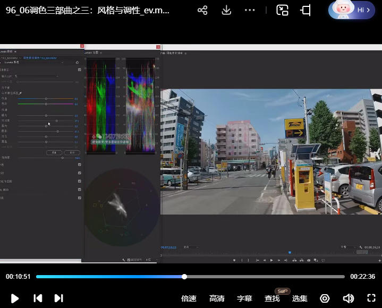Click the circular target icon beside volume
The image size is (382, 308).
point(325,298)
